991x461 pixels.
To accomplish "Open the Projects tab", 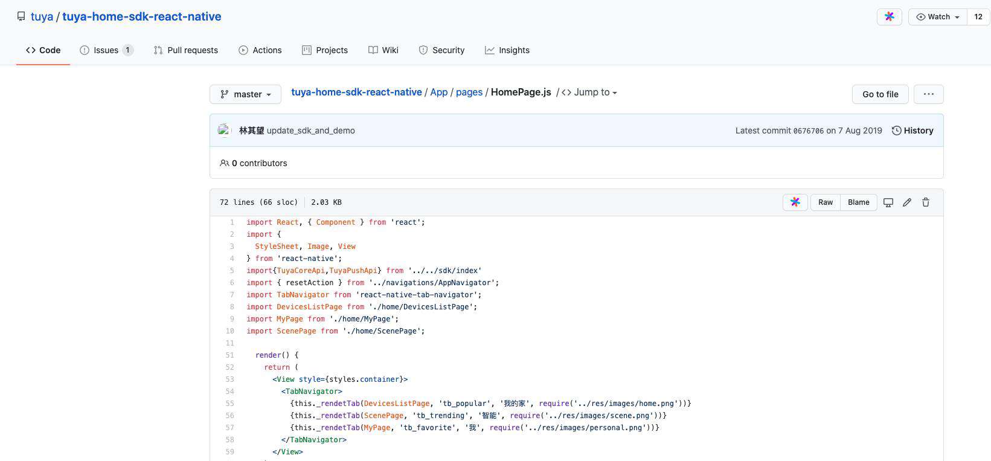I will point(325,50).
